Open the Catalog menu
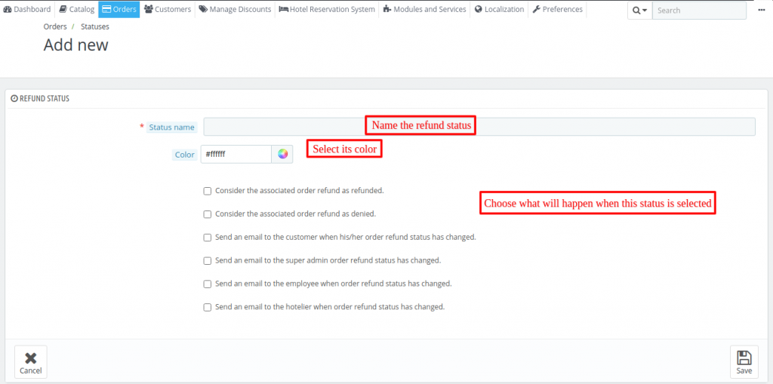773x384 pixels. [x=76, y=9]
